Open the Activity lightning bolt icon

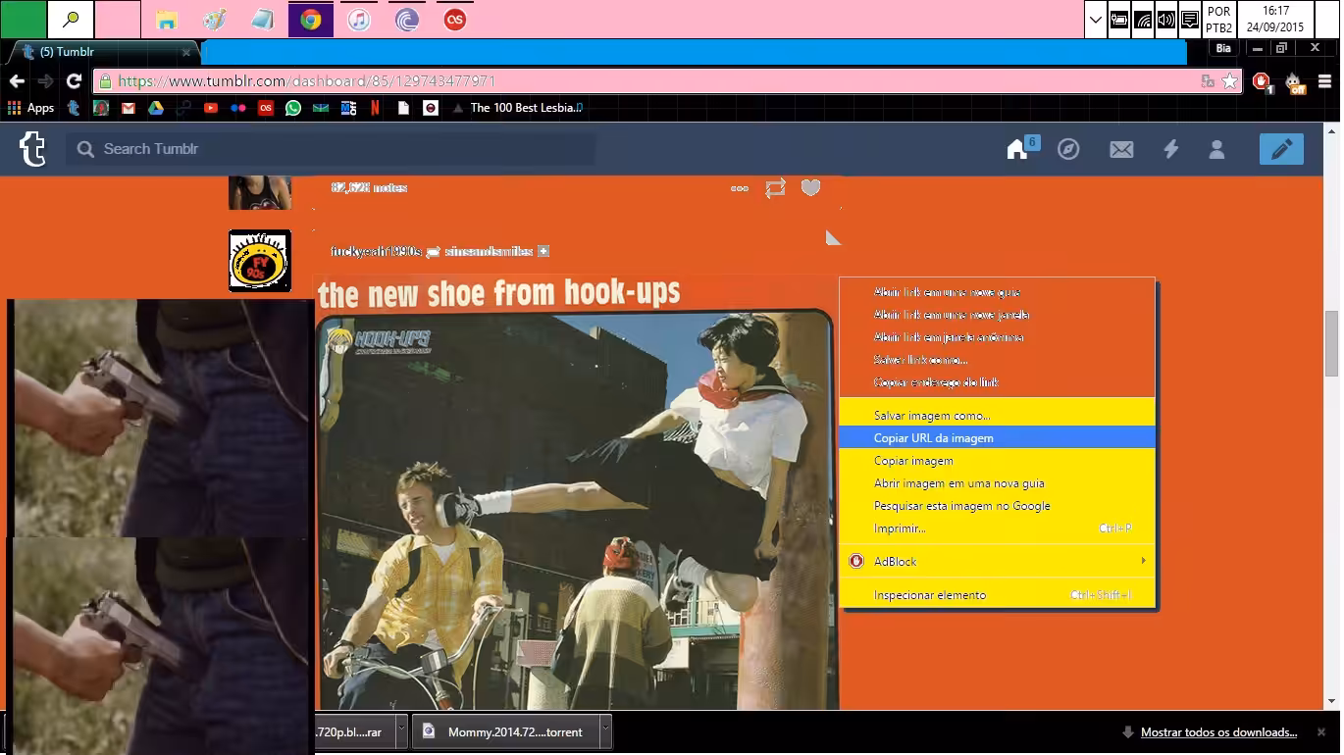1170,149
